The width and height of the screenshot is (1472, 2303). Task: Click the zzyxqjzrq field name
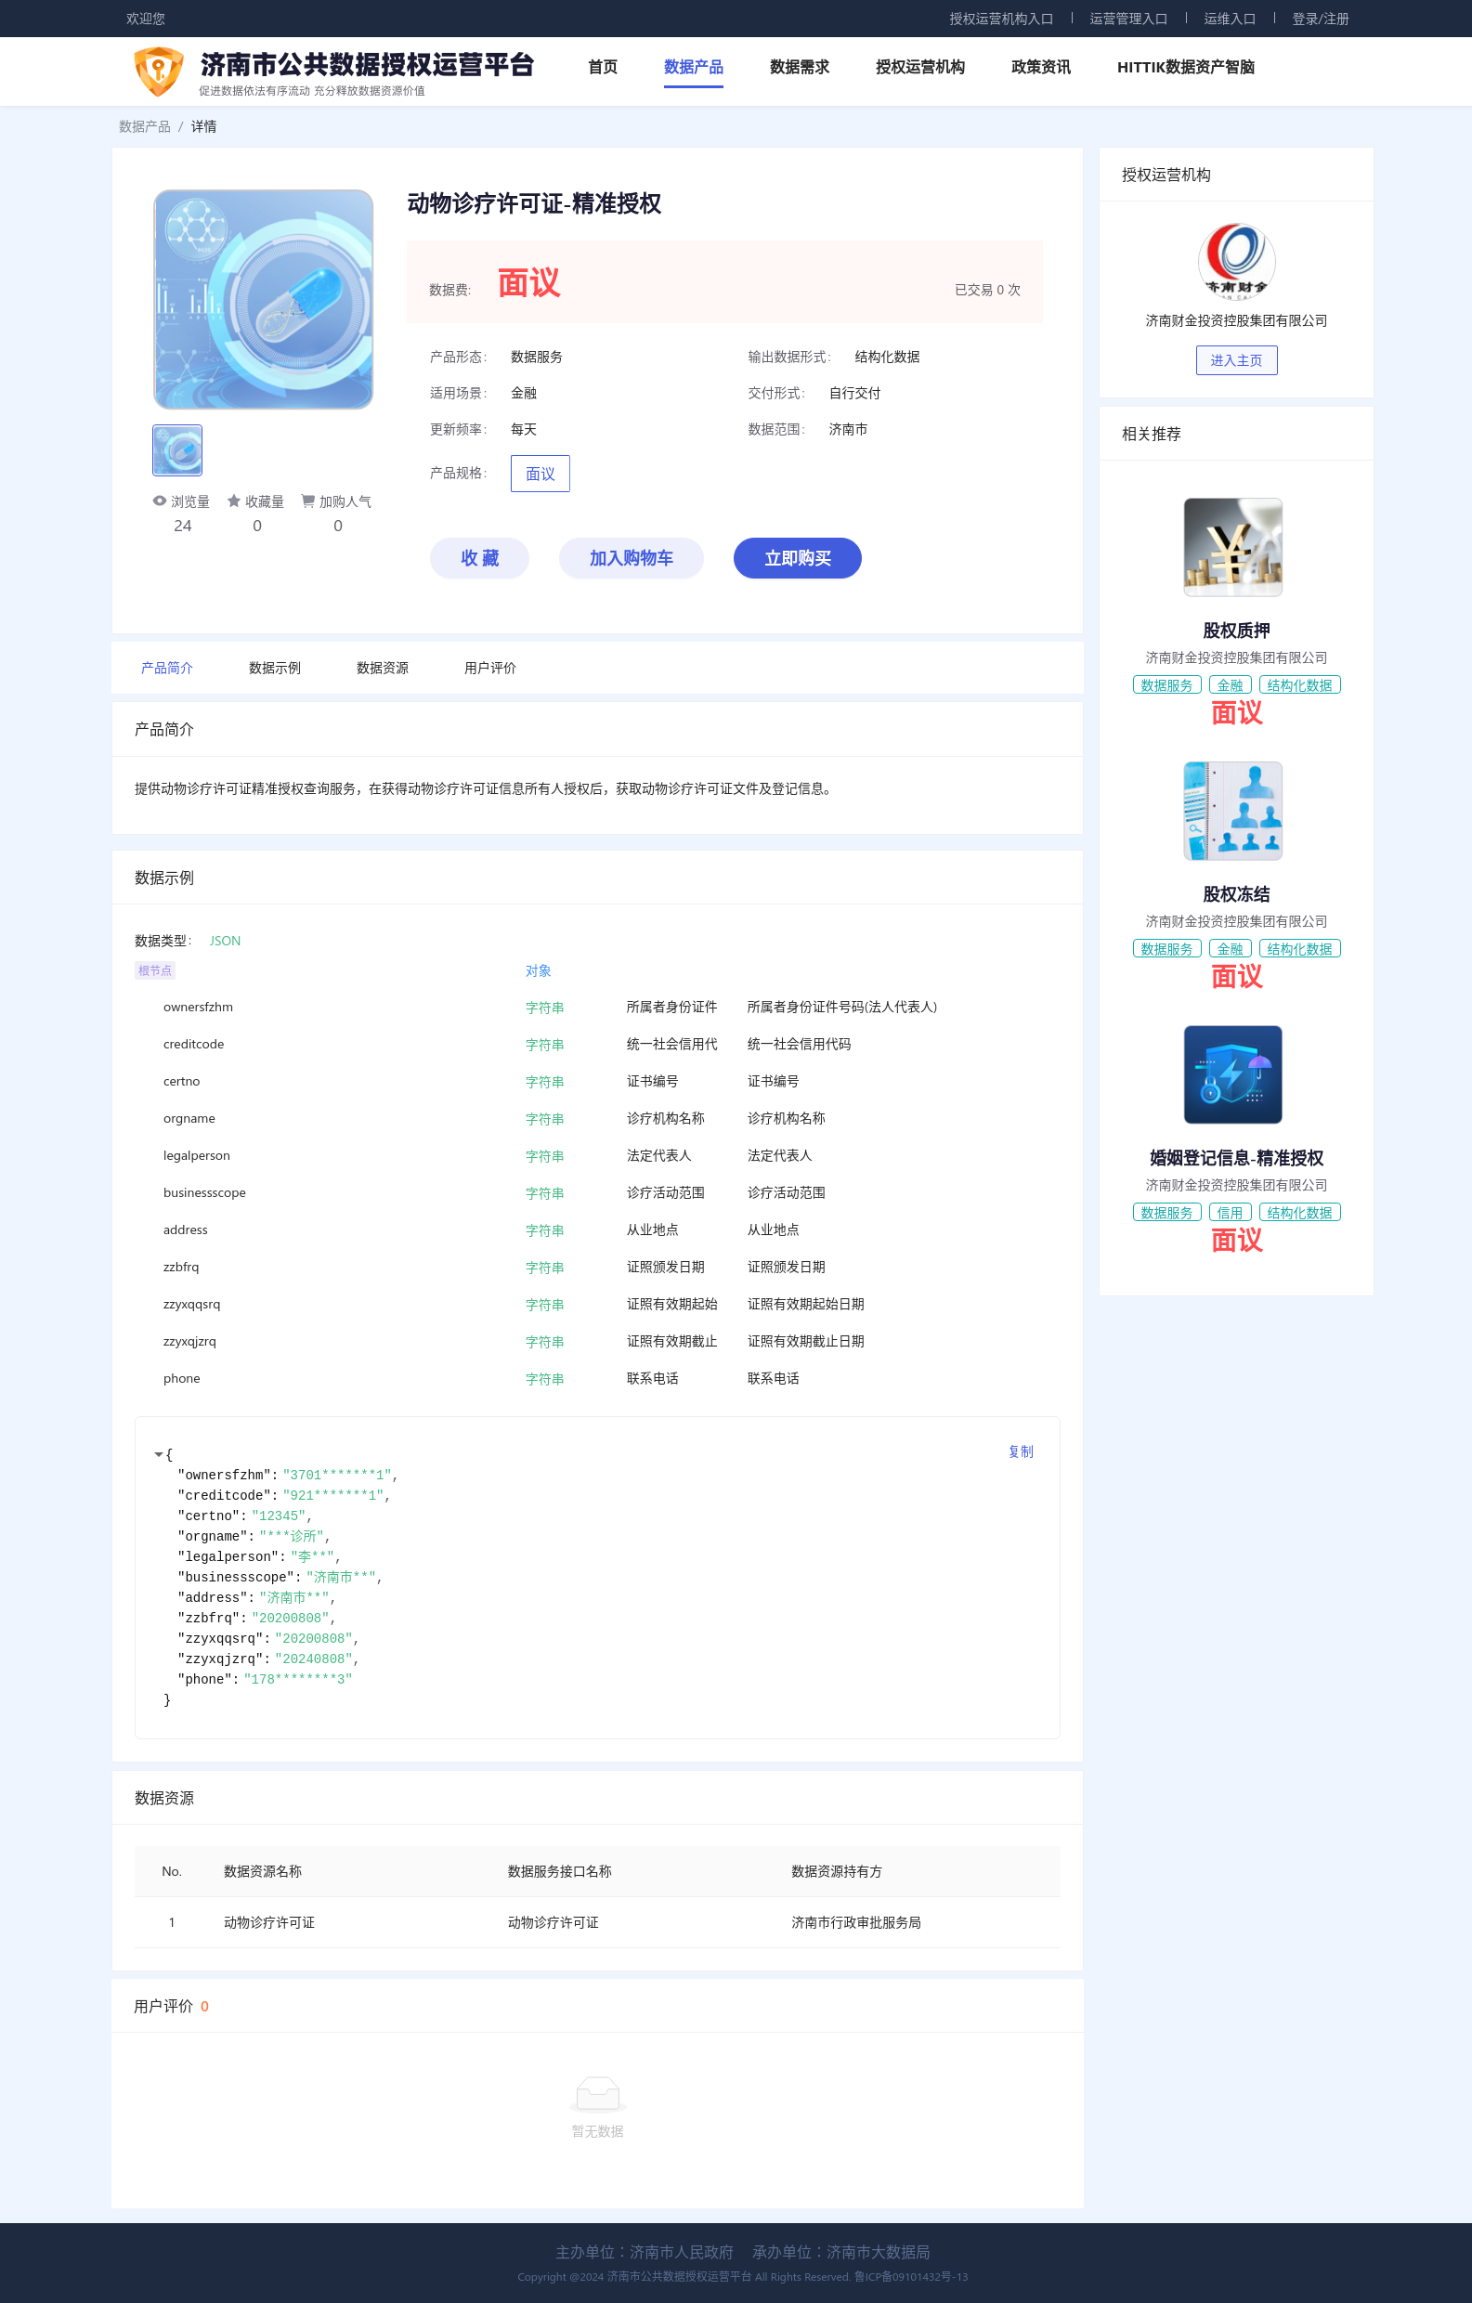[x=189, y=1341]
